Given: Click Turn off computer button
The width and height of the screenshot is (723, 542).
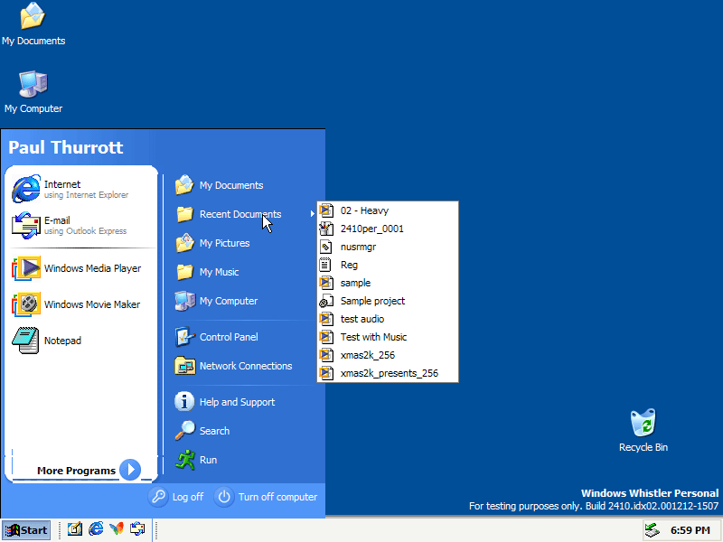Looking at the screenshot, I should click(267, 497).
